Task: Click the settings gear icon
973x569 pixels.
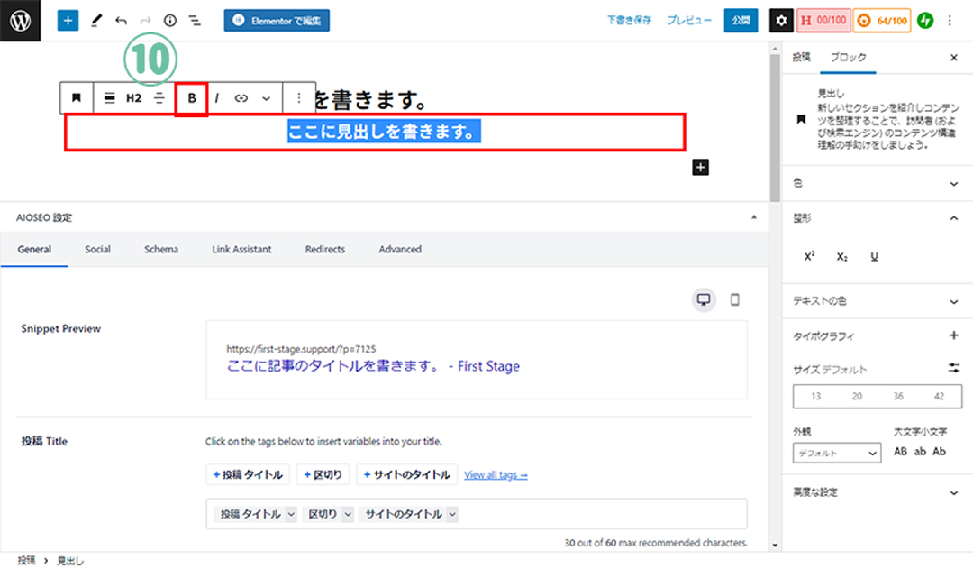Action: coord(781,20)
